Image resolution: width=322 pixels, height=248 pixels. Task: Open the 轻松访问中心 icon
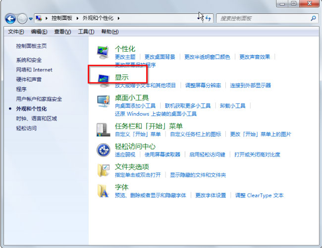[x=104, y=150]
